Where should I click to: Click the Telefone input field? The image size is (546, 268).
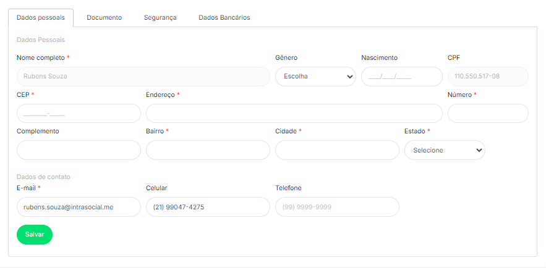(x=337, y=207)
